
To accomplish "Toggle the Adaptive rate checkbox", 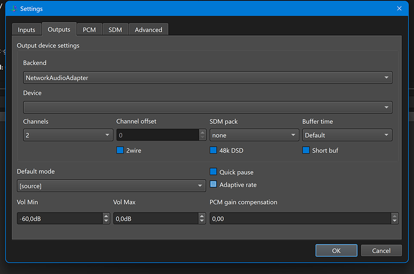I will point(214,185).
